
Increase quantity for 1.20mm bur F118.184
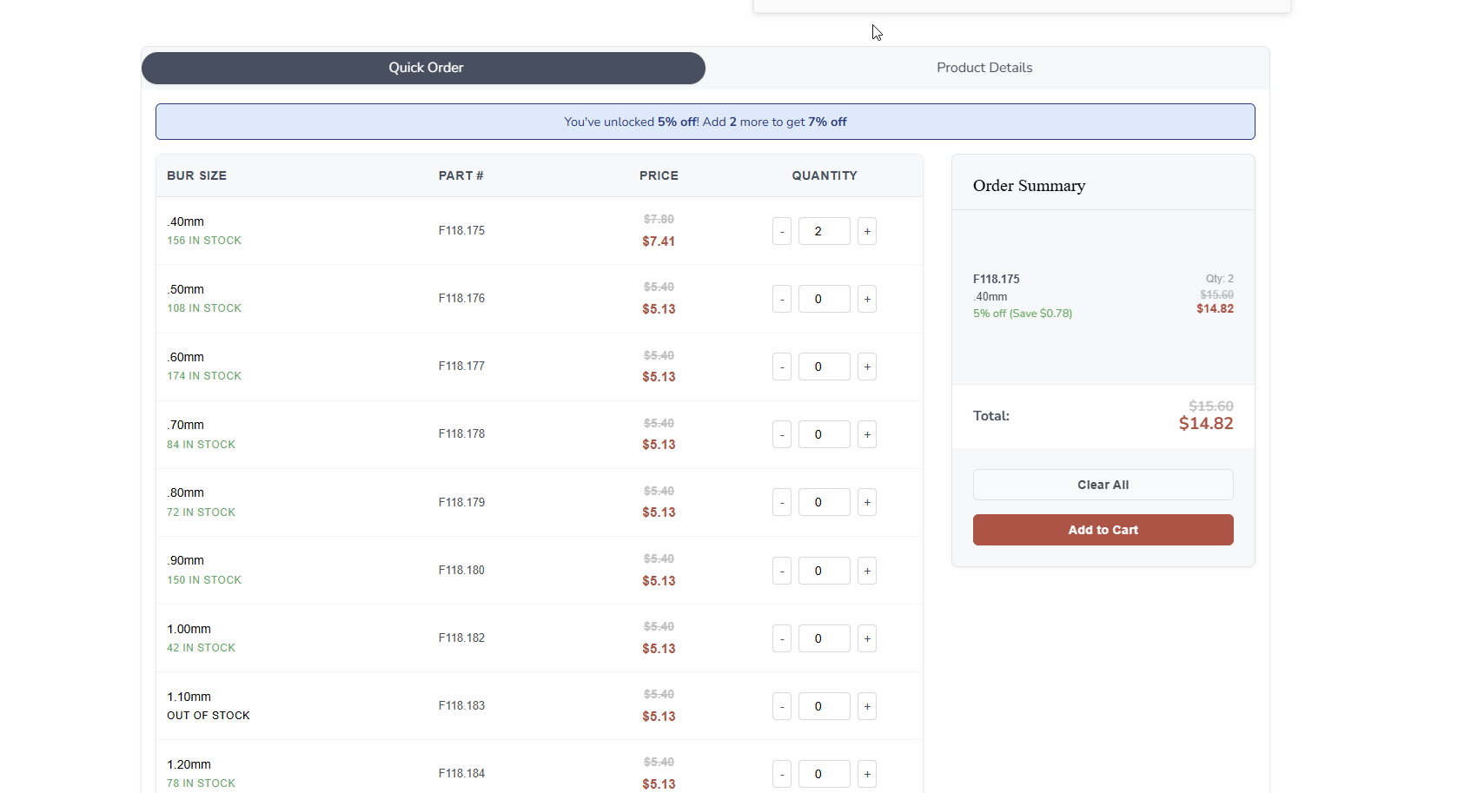(x=866, y=773)
